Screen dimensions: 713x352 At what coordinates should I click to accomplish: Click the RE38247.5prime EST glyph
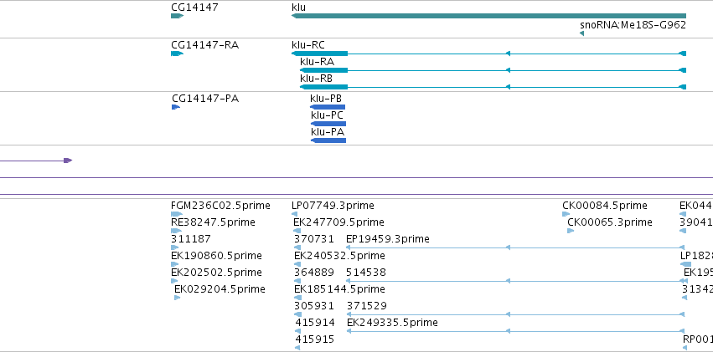(x=177, y=231)
